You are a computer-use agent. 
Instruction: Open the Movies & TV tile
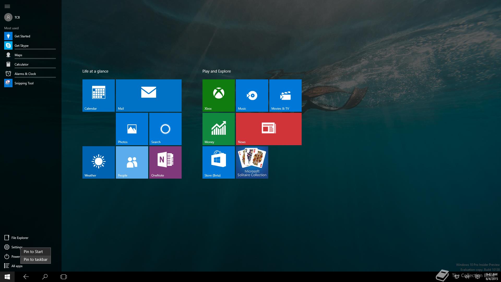pos(285,96)
